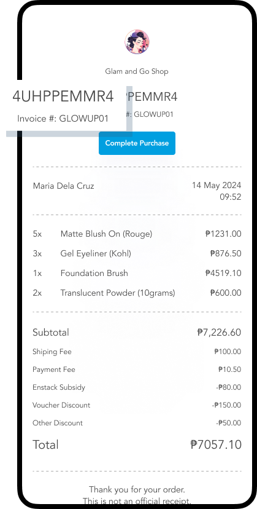The height and width of the screenshot is (509, 257).
Task: Click the Voucher Discount amount -₱150.00
Action: click(227, 405)
